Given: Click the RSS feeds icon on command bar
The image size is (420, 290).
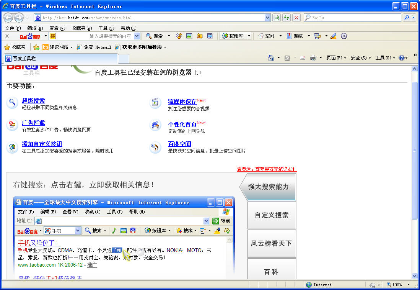Looking at the screenshot, I should coord(287,58).
